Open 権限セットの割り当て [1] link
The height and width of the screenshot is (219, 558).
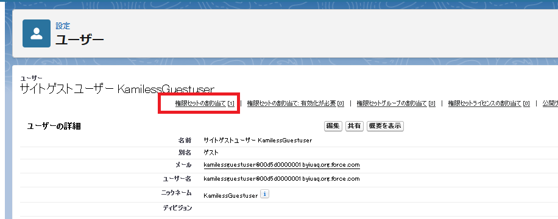pos(205,103)
